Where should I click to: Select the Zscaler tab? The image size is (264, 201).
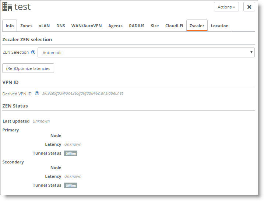coord(197,26)
